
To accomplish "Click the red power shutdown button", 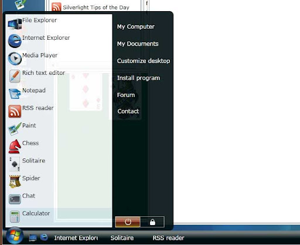I will pyautogui.click(x=128, y=222).
